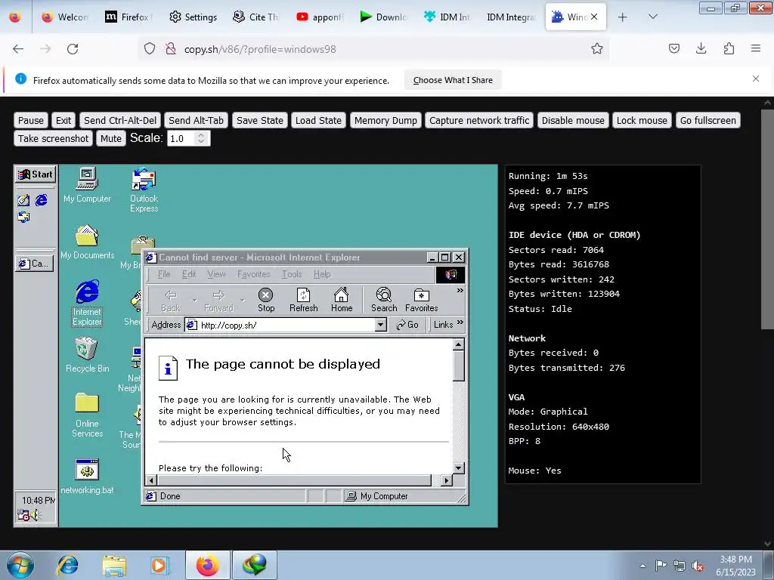Screen dimensions: 774x580
Task: Open the Help menu in Internet Explorer
Action: (x=322, y=274)
